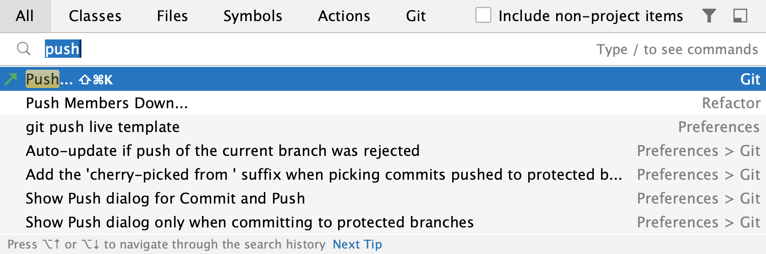This screenshot has height=254, width=766.
Task: Switch to the All tab
Action: (25, 16)
